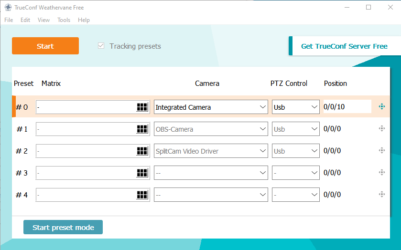401x250 pixels.
Task: Click the TrueConf Weathervane title bar icon
Action: point(8,8)
